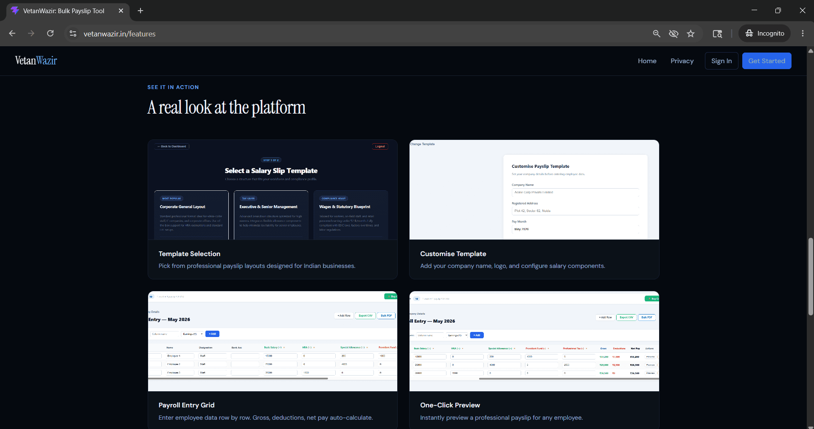This screenshot has width=814, height=429.
Task: Click the Payroll Entry Grid heading
Action: 187,405
